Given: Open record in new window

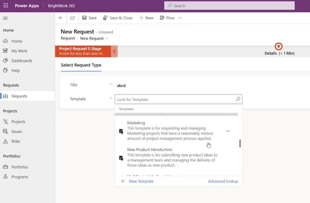Looking at the screenshot, I should pos(72,18).
